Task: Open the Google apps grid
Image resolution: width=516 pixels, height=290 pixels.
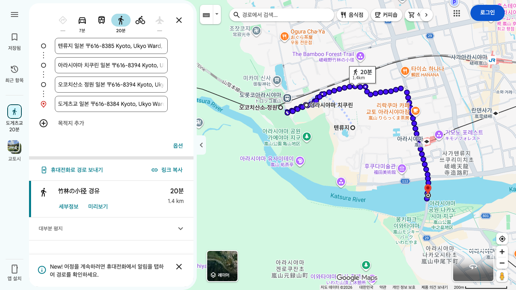Action: click(x=457, y=13)
